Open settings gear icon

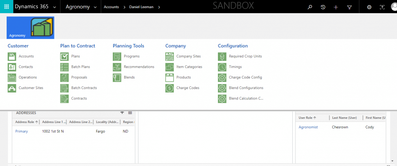[369, 7]
